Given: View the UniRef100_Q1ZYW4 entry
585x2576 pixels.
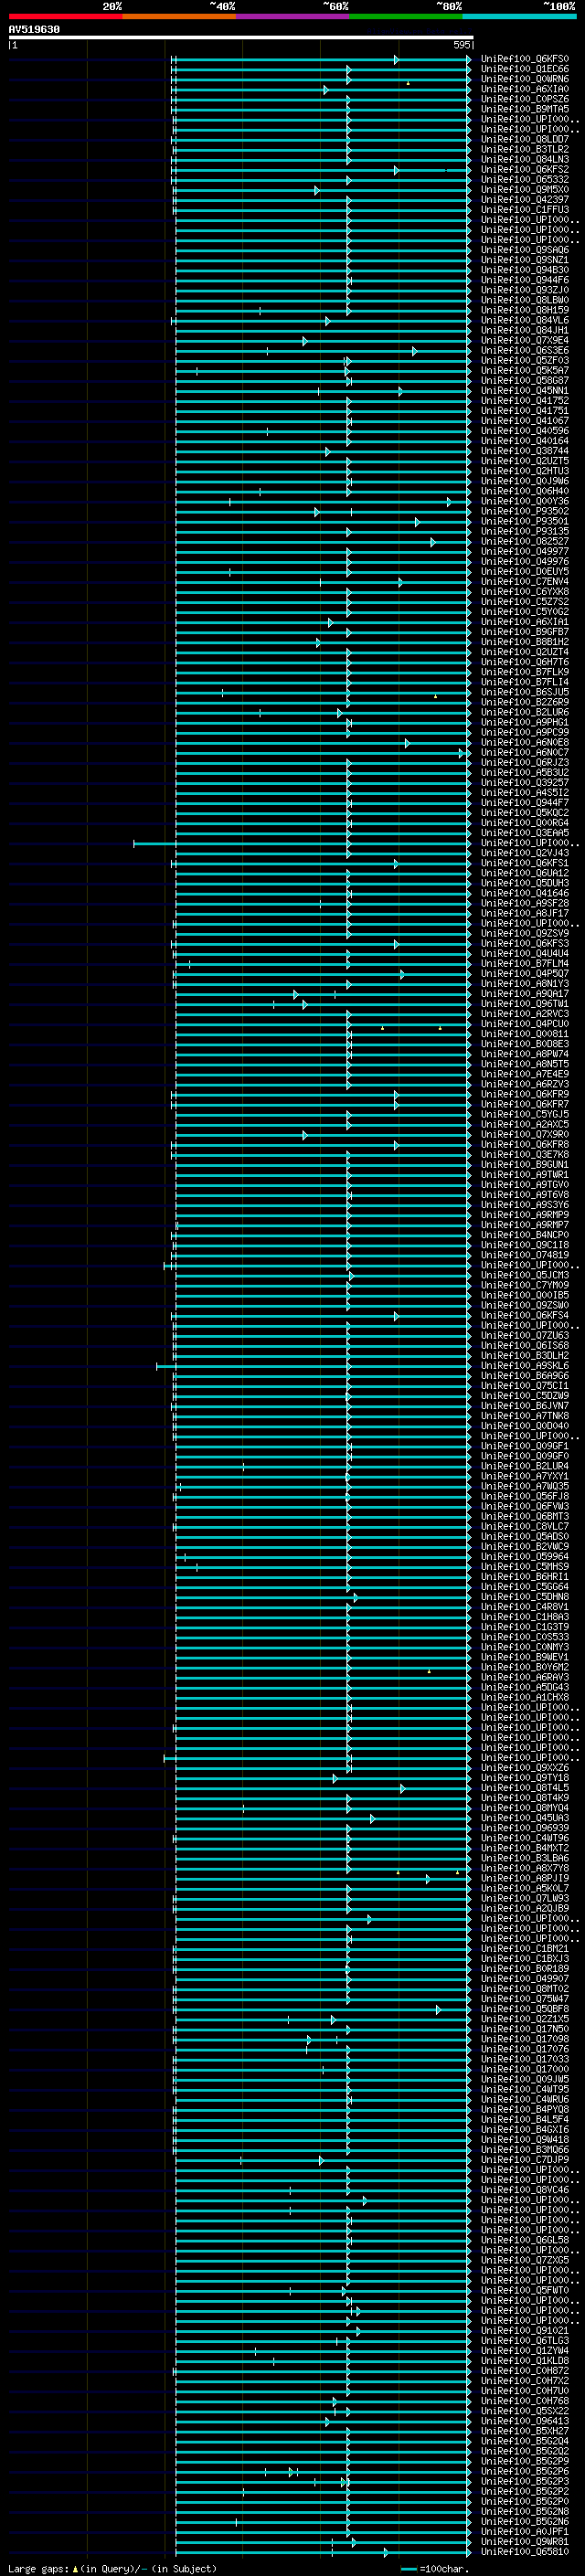Looking at the screenshot, I should [525, 2350].
